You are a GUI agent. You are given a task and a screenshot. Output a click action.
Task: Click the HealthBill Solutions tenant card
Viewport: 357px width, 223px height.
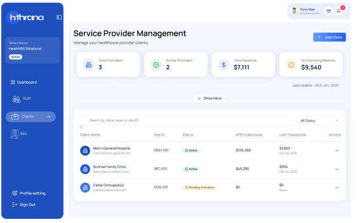[x=32, y=50]
